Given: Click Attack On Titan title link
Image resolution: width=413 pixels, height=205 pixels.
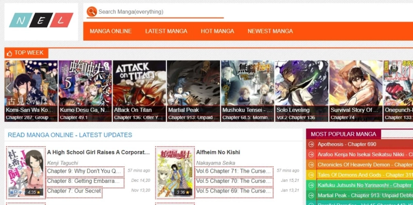Looking at the screenshot, I should click(133, 110).
